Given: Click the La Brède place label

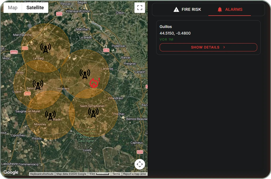Looking at the screenshot, I should tap(85, 37).
